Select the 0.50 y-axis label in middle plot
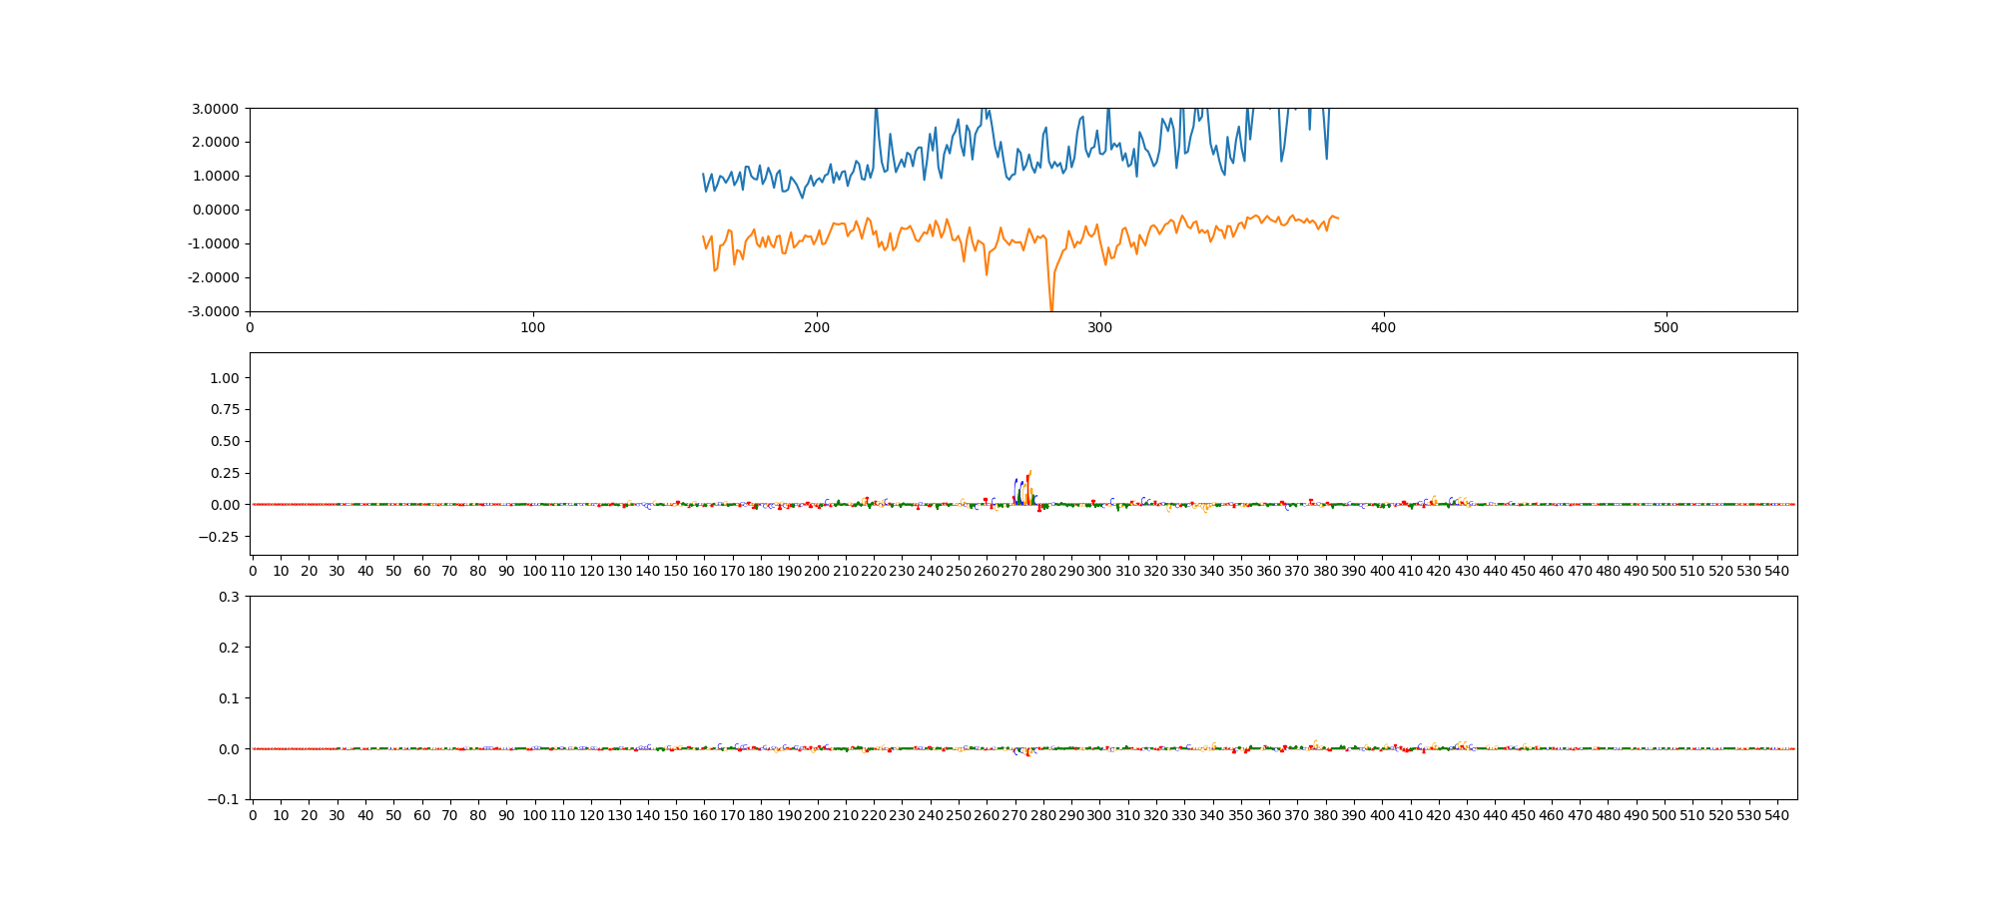1997x898 pixels. pos(225,441)
